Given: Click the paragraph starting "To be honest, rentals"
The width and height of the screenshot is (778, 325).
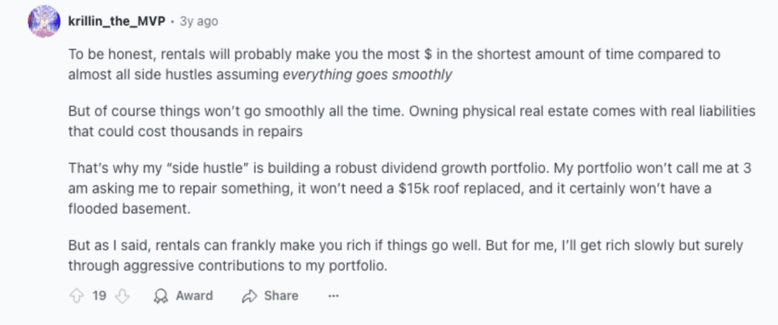Looking at the screenshot, I should pos(394,64).
